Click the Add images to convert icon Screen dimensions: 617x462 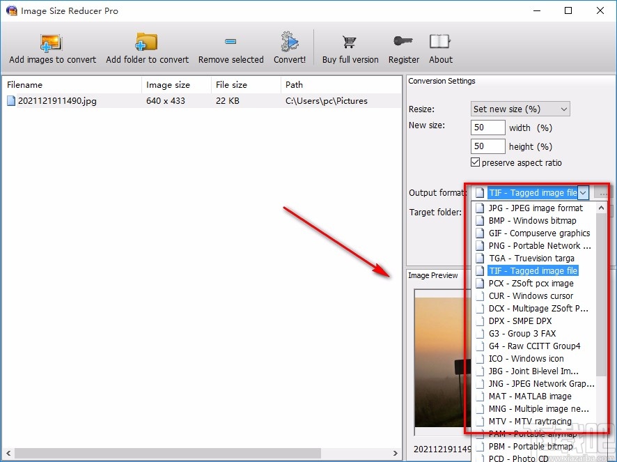point(52,43)
